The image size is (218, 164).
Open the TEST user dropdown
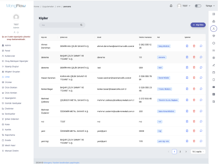(x=183, y=6)
